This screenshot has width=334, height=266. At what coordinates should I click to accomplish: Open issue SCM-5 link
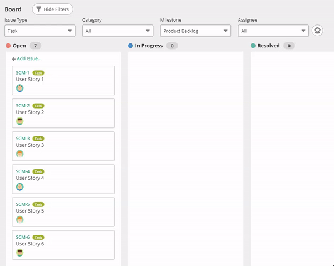(x=23, y=204)
